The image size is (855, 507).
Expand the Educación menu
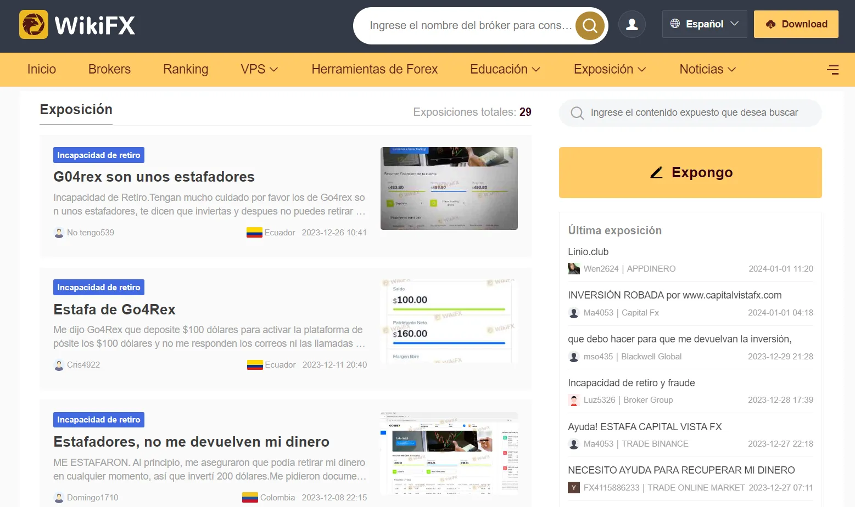click(x=505, y=69)
